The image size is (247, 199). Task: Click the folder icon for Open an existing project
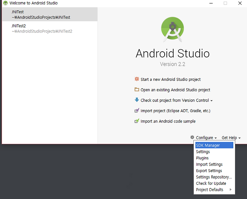pos(137,90)
